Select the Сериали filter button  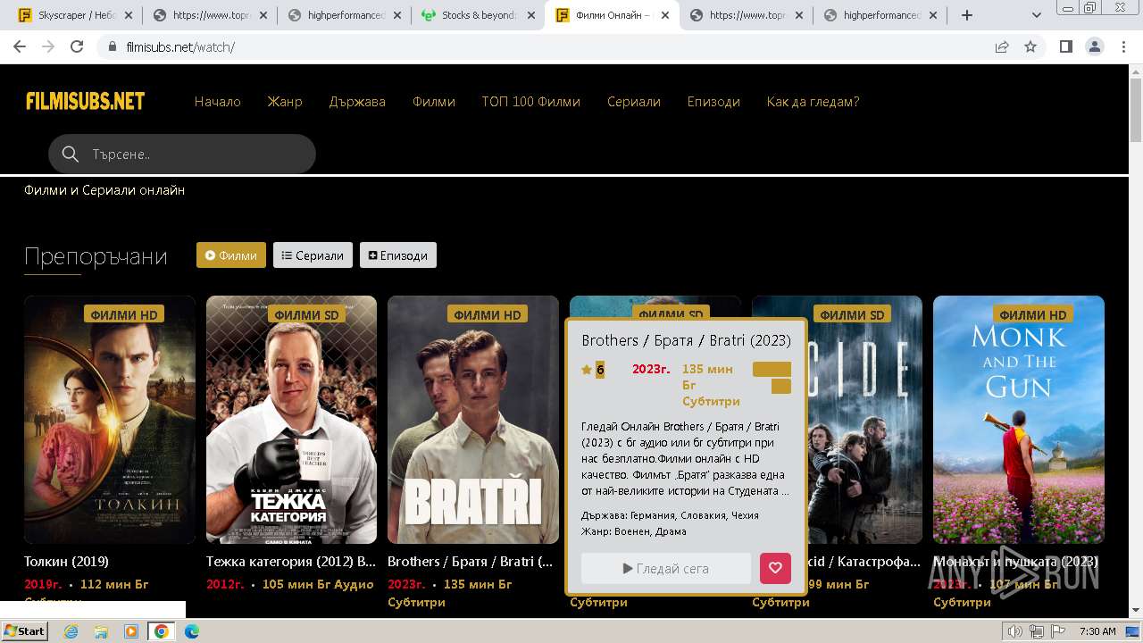coord(313,255)
